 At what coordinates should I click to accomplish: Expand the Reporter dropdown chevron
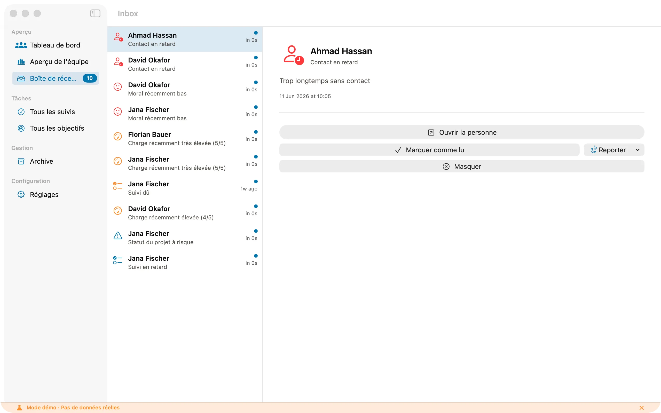point(638,150)
